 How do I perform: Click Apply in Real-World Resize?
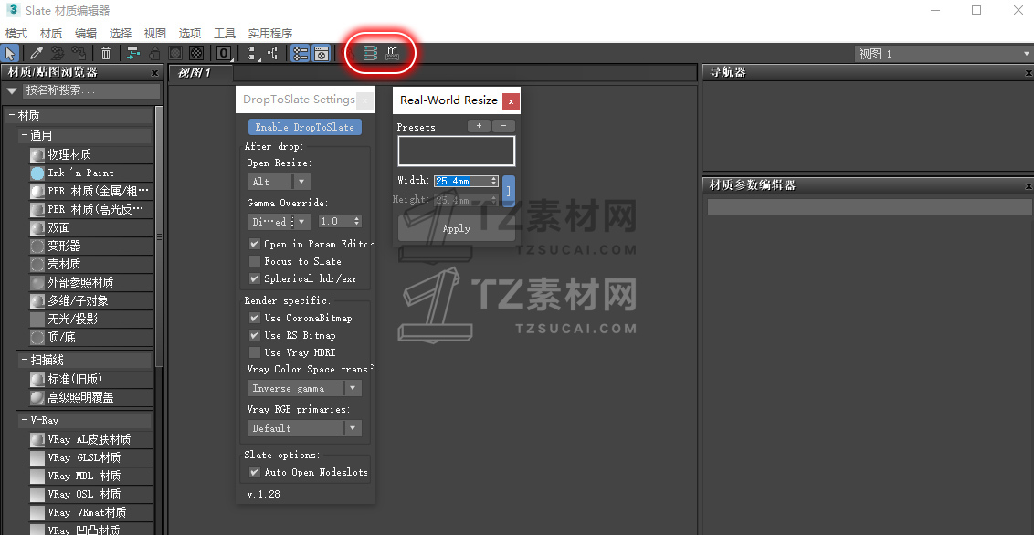tap(457, 228)
